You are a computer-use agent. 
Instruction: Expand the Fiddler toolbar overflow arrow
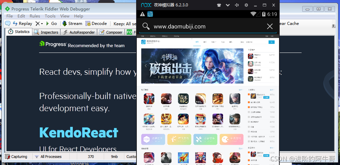coord(334,26)
